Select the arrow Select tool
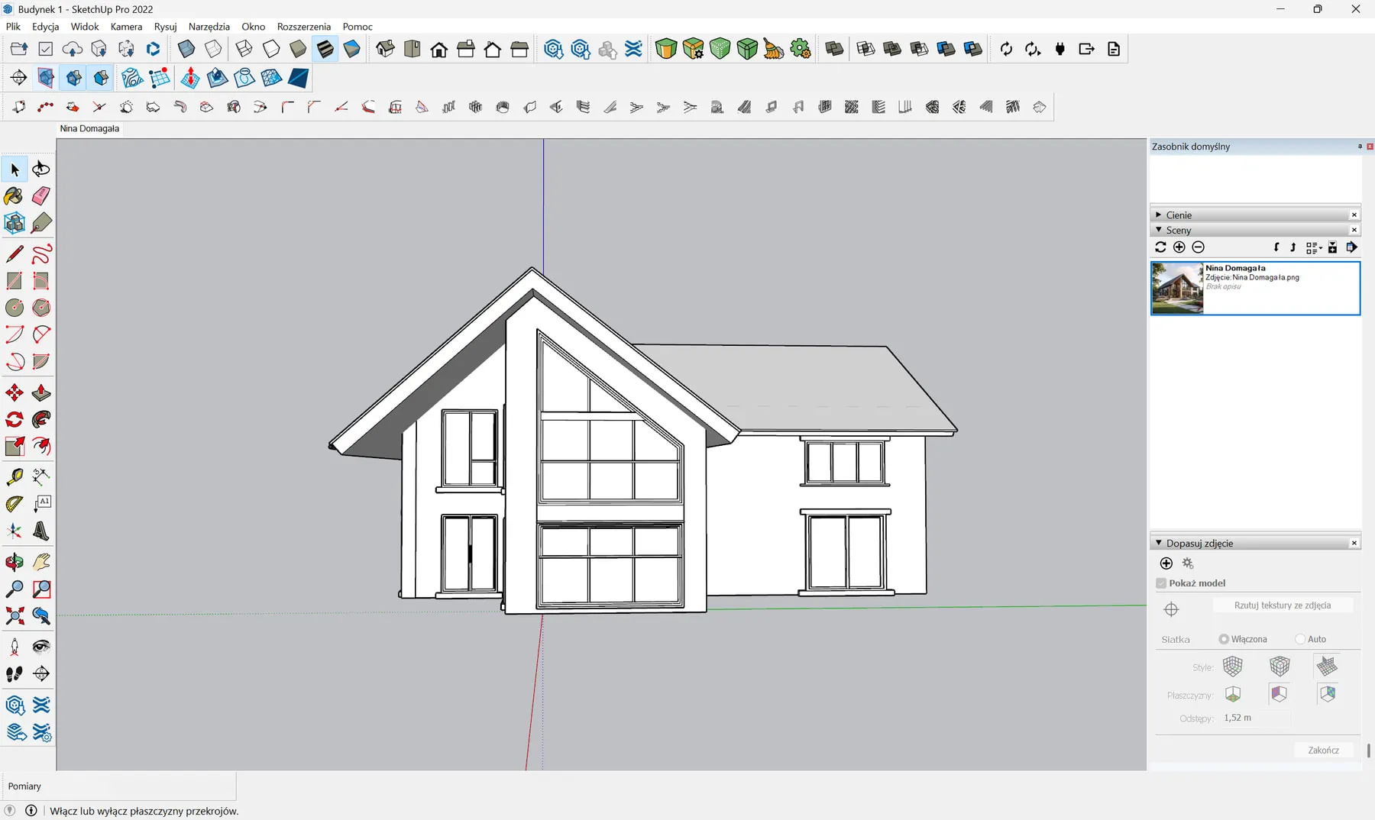1375x820 pixels. pos(15,169)
